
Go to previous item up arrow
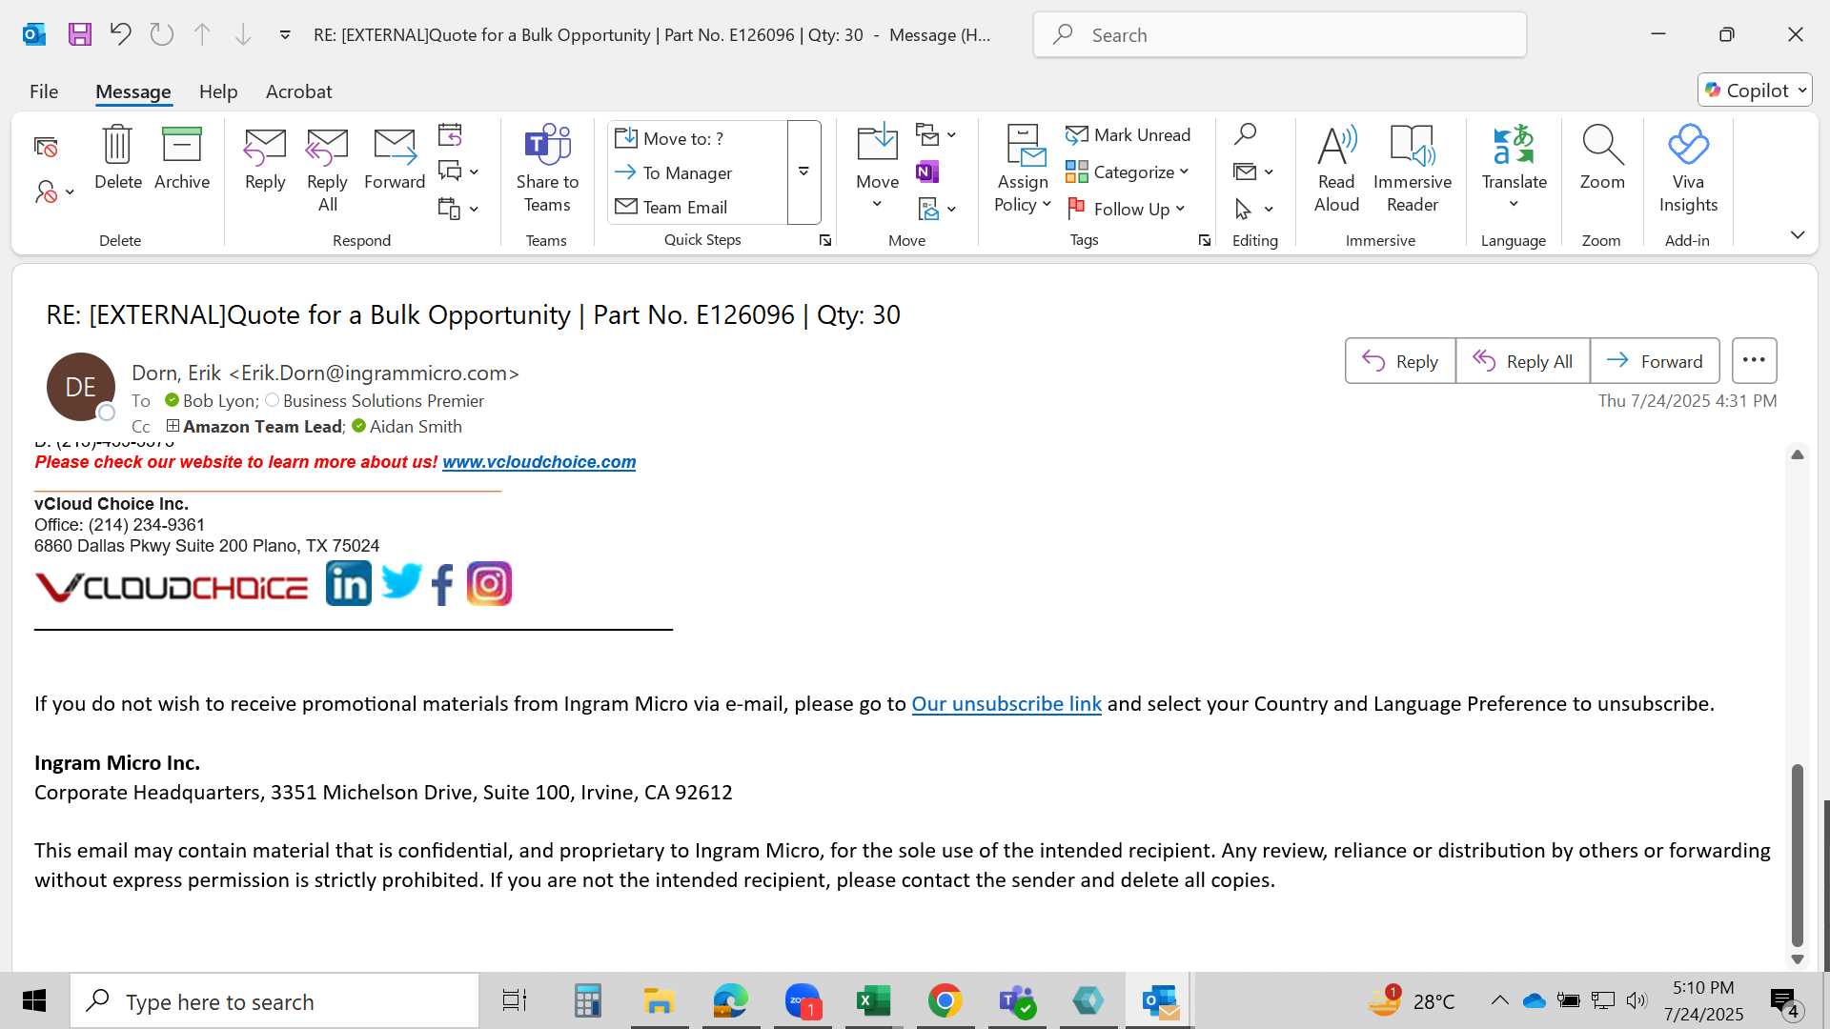(202, 35)
